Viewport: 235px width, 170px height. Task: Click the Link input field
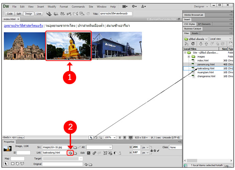54,153
